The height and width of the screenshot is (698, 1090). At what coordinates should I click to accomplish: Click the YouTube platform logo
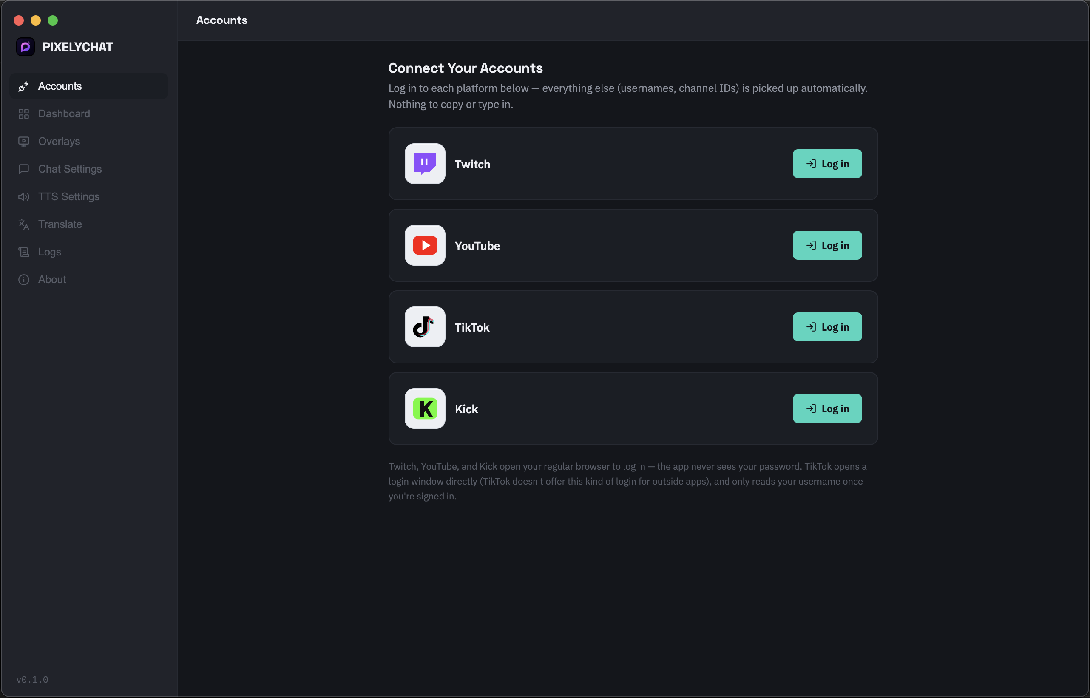425,245
